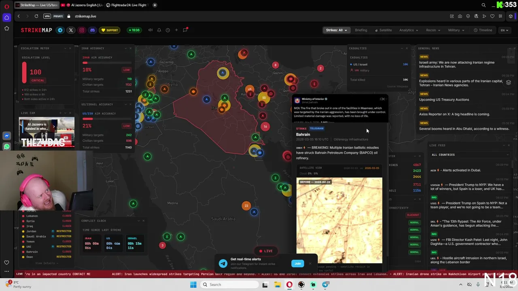Toggle sound speaker icon in header
This screenshot has width=518, height=291.
pos(151,30)
